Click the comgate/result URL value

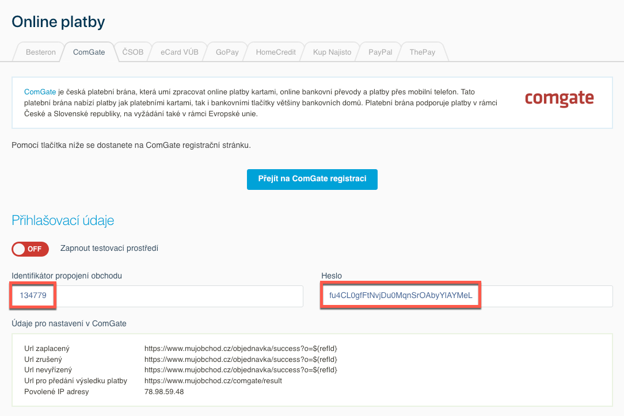(x=213, y=380)
